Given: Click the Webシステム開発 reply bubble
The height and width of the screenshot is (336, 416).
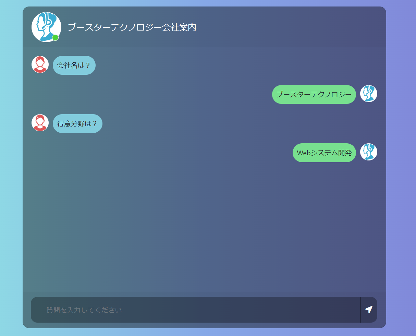Looking at the screenshot, I should (324, 153).
